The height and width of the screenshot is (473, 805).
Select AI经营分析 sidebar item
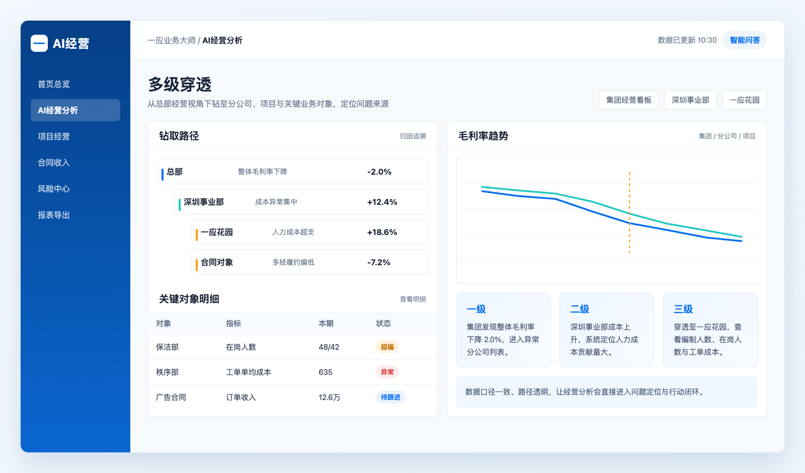click(75, 110)
